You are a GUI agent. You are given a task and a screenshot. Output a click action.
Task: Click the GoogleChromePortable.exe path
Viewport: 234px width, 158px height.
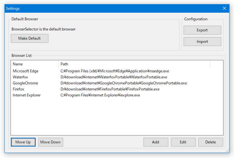(x=124, y=83)
